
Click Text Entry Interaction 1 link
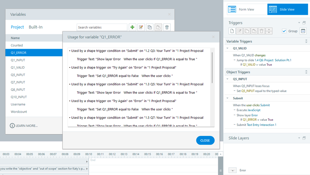[262, 125]
